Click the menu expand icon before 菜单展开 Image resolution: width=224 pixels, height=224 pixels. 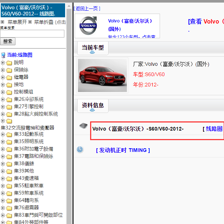(x=2, y=22)
